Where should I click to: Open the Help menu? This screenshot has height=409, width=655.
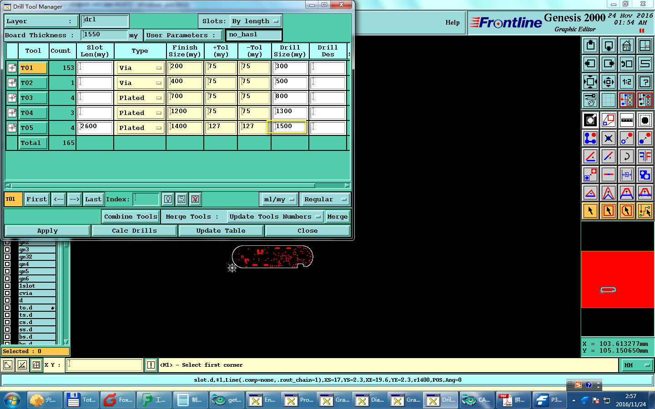pyautogui.click(x=453, y=22)
